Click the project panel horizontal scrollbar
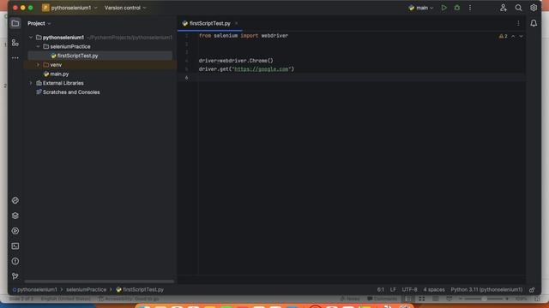Screen dimensions: 549x308 tap(100, 281)
